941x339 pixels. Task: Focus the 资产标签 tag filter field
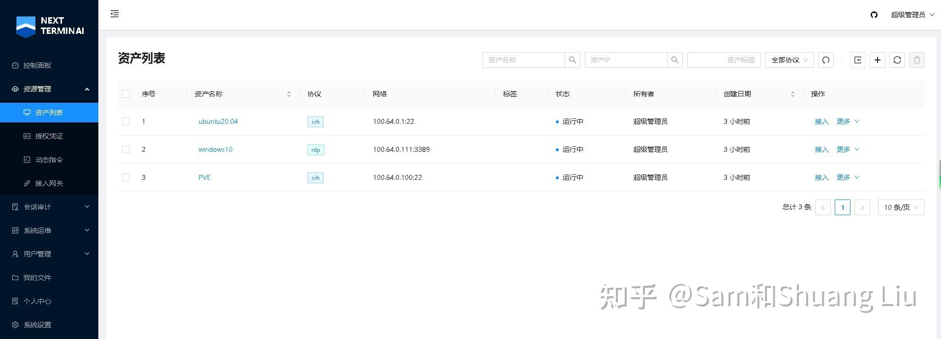pos(724,60)
